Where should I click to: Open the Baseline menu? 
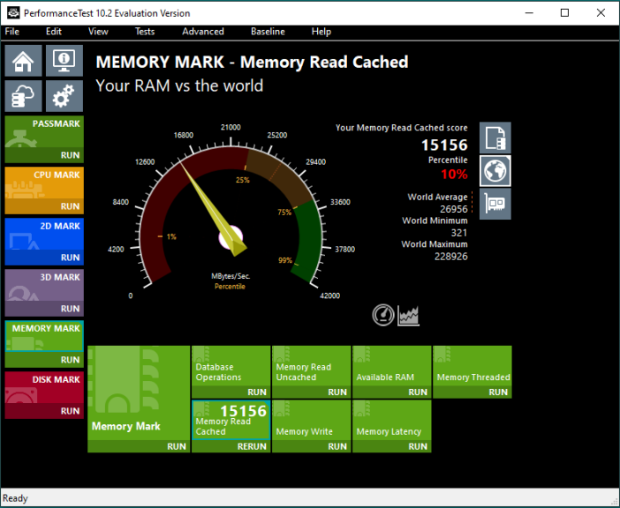tap(268, 32)
